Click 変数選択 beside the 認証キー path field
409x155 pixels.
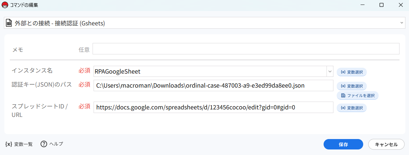pos(352,86)
